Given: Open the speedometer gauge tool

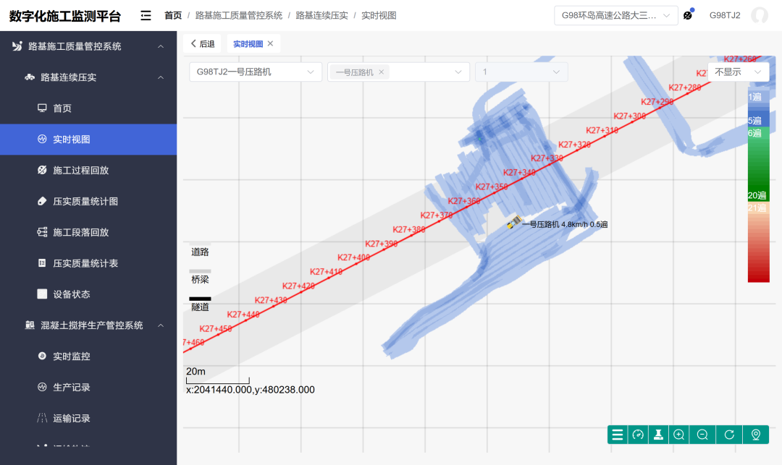Looking at the screenshot, I should point(638,435).
